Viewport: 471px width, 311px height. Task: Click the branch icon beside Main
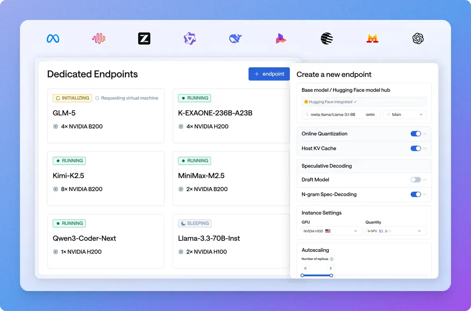coord(388,115)
